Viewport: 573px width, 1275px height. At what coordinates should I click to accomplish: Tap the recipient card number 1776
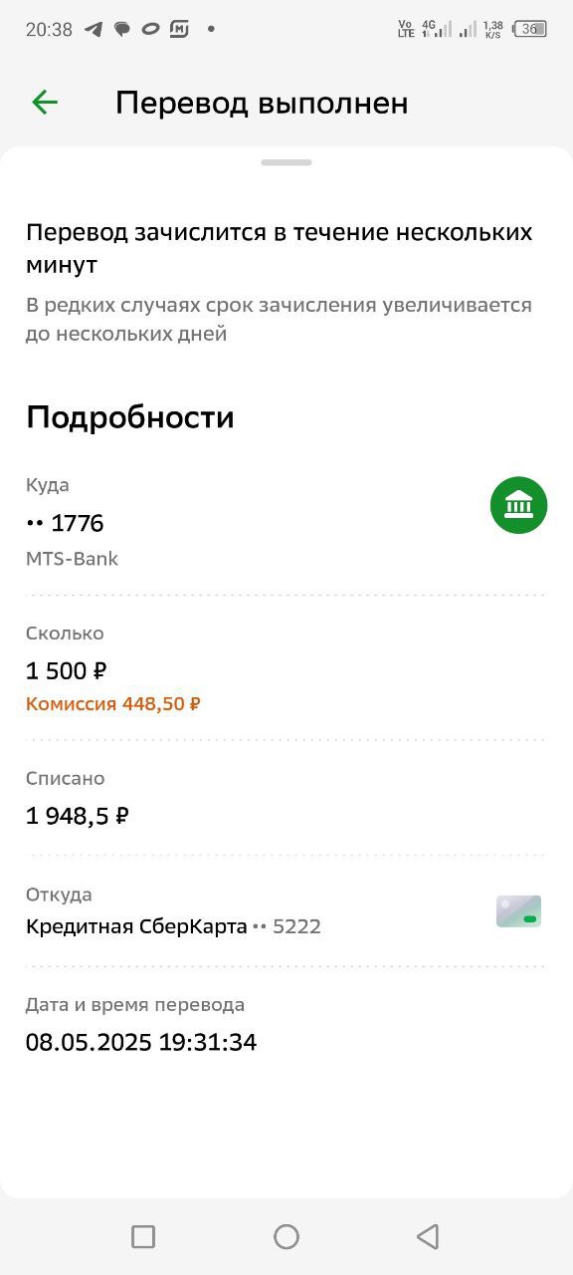click(x=65, y=523)
